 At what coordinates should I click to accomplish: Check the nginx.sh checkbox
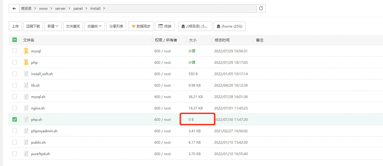pyautogui.click(x=15, y=108)
